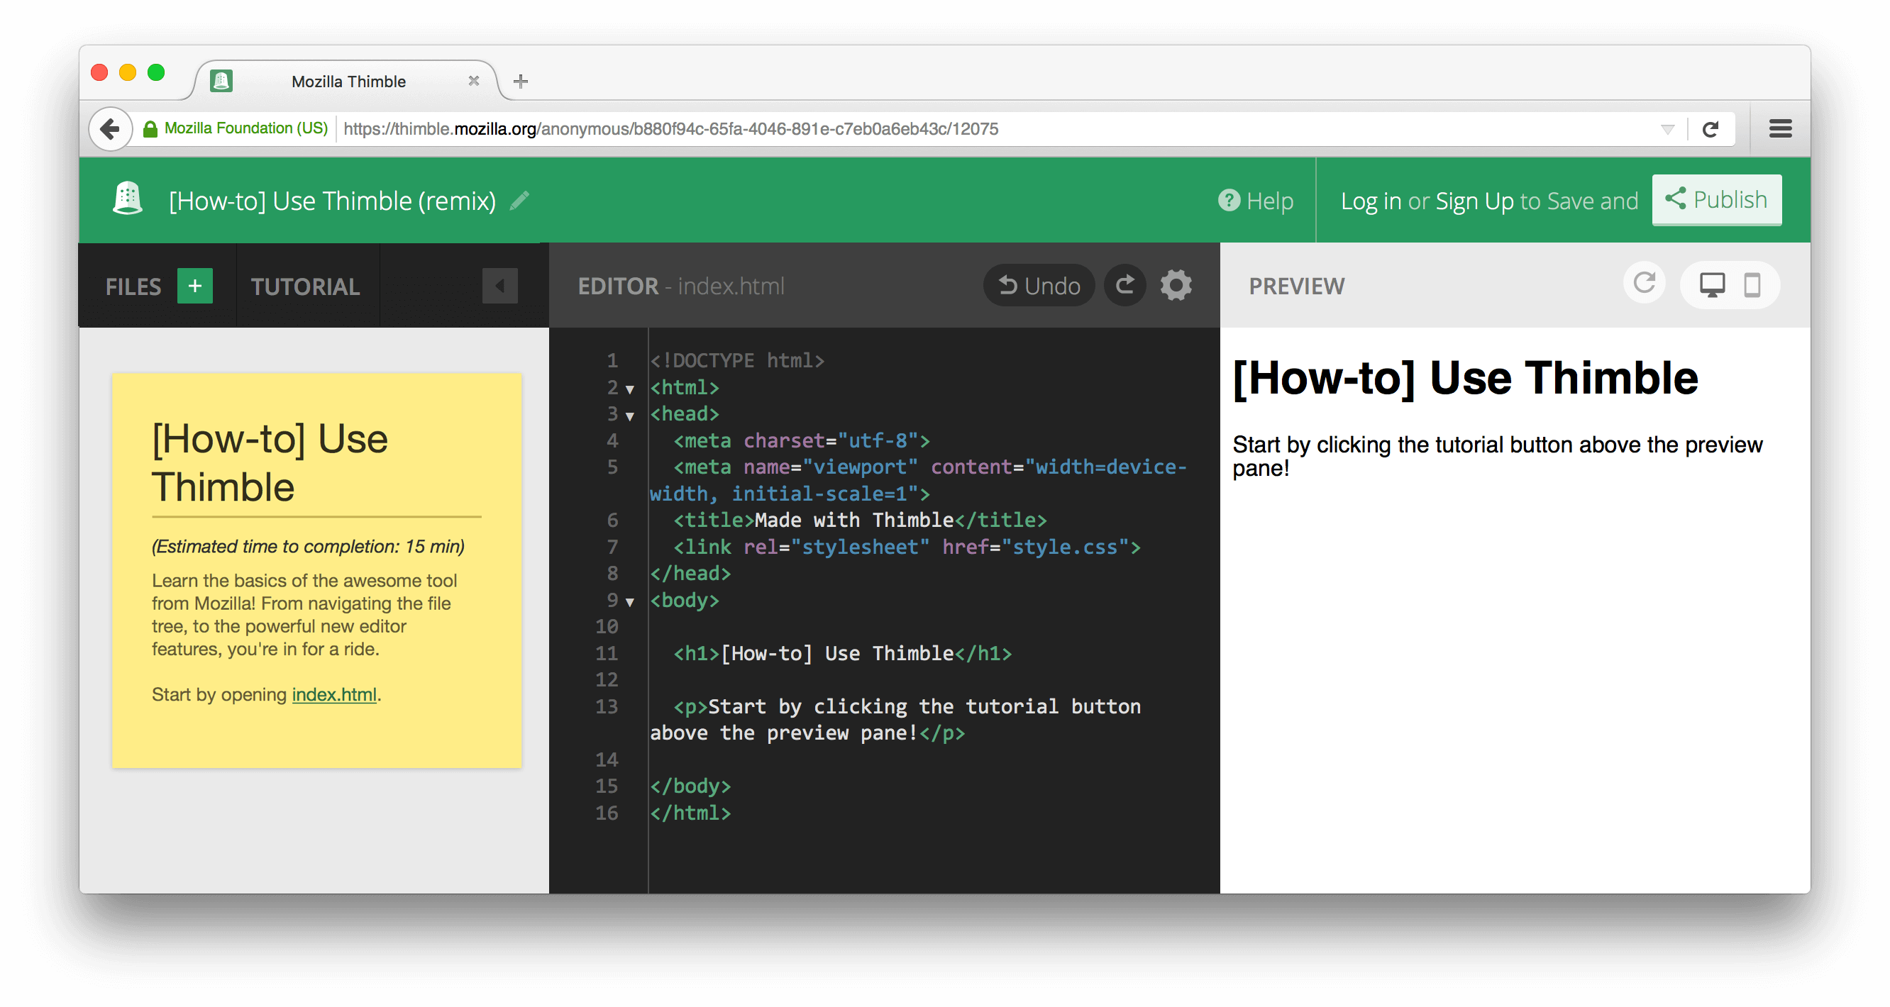Collapse the html tag on line 2
This screenshot has height=1007, width=1890.
pyautogui.click(x=629, y=389)
